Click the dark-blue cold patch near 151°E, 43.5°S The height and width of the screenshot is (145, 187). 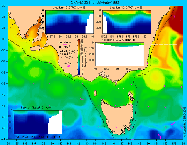pos(154,134)
